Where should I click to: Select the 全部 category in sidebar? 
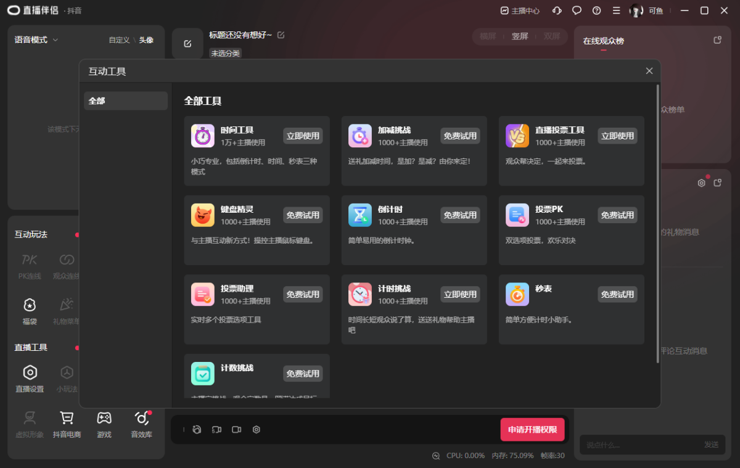point(126,101)
